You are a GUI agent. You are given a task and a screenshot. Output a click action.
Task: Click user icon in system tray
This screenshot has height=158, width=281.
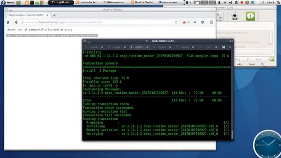point(219,3)
